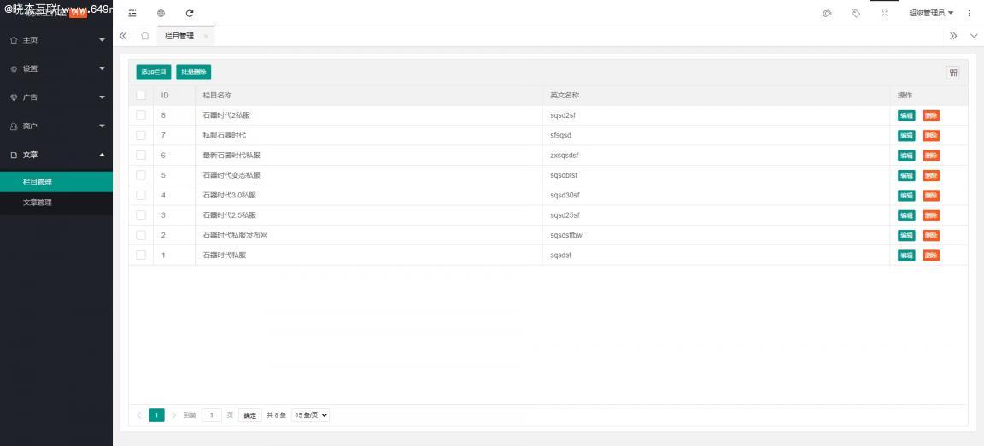Open the 超级管理员 user dropdown
The width and height of the screenshot is (984, 446).
pos(931,13)
